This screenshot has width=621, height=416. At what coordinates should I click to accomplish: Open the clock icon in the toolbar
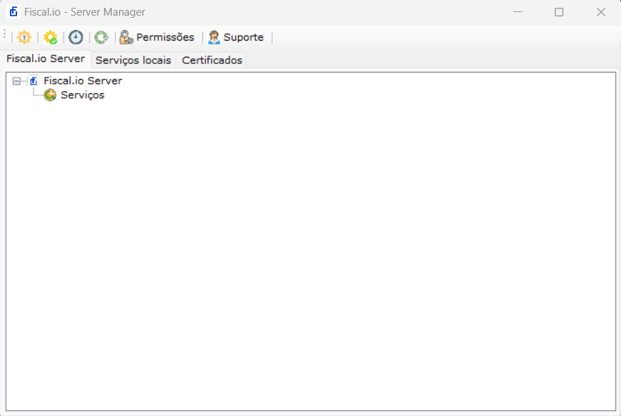point(75,37)
